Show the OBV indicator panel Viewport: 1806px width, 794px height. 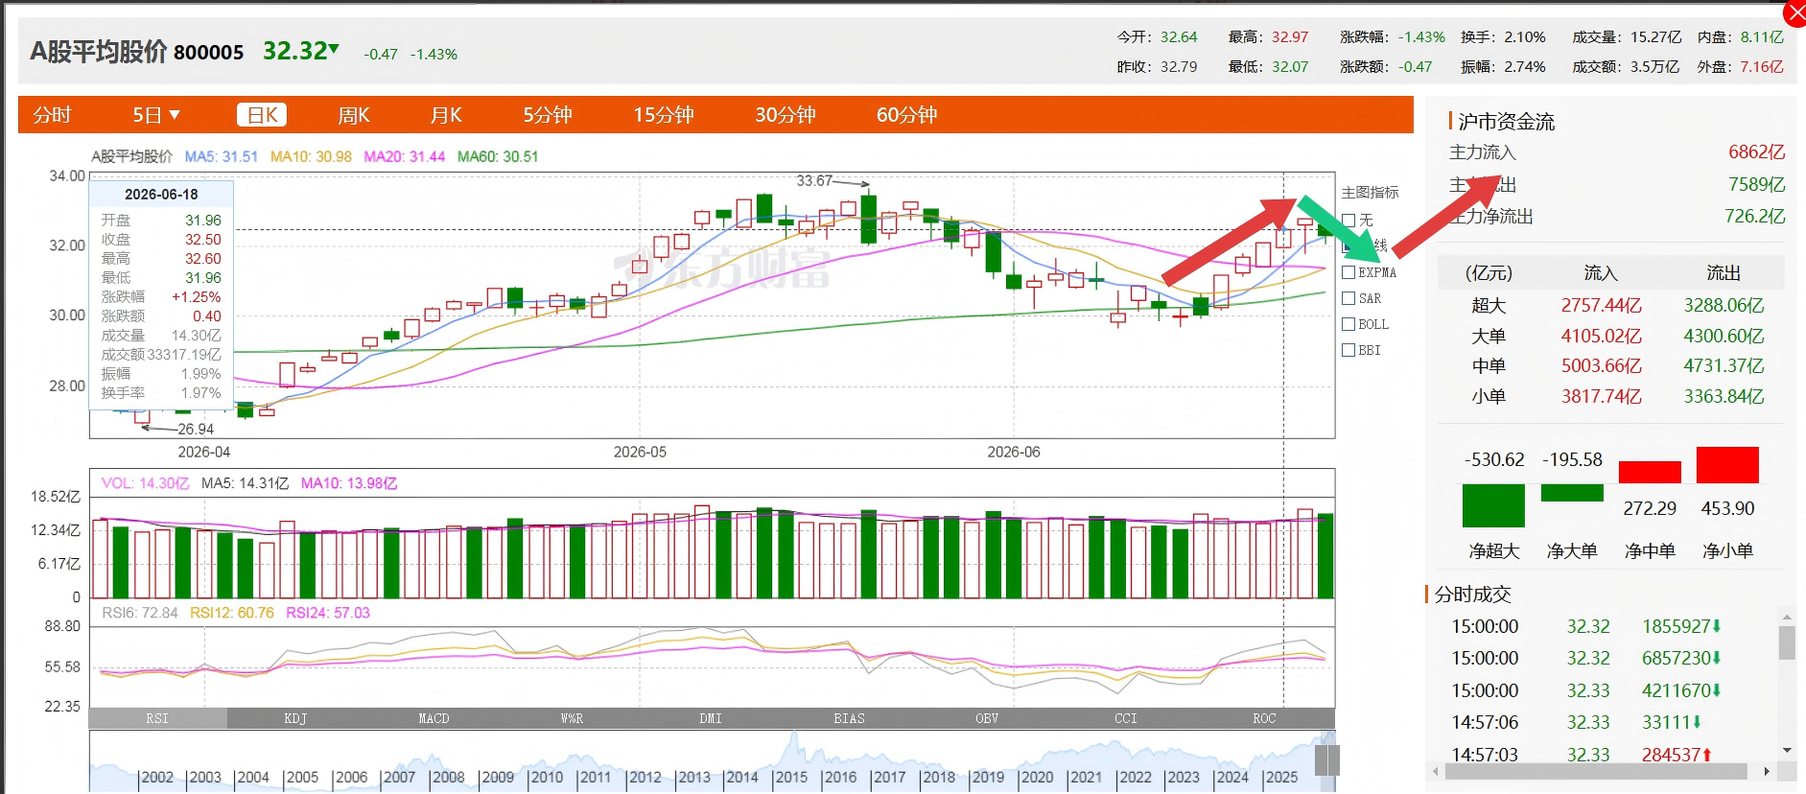click(987, 718)
